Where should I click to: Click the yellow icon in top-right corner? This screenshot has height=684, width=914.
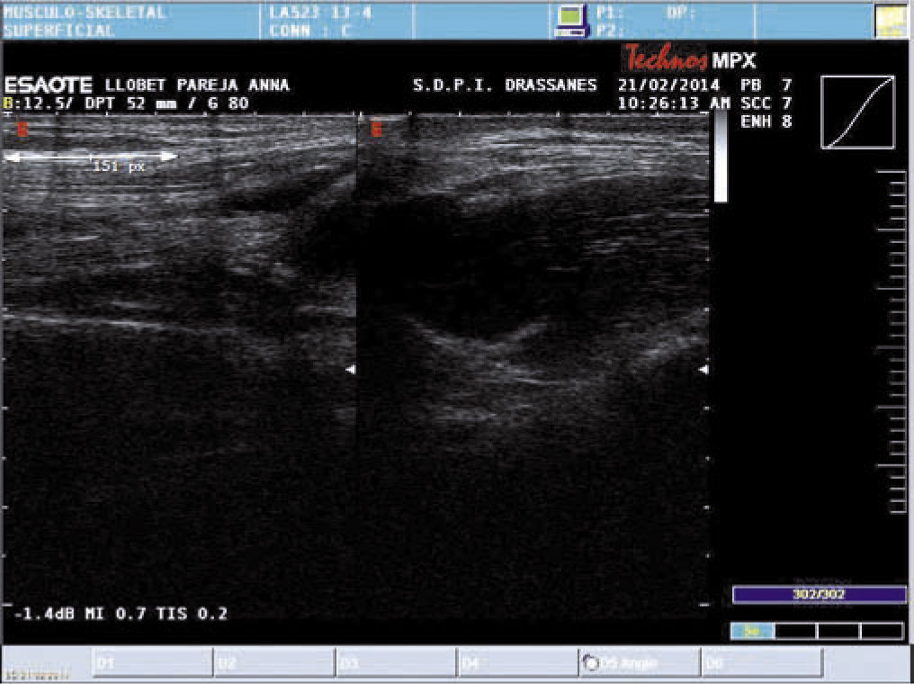pos(891,21)
